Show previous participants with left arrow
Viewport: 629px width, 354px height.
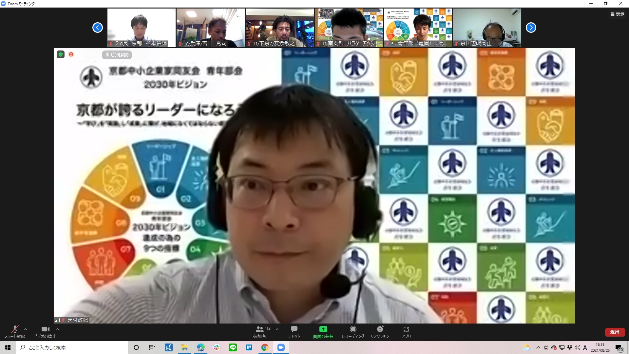(98, 28)
